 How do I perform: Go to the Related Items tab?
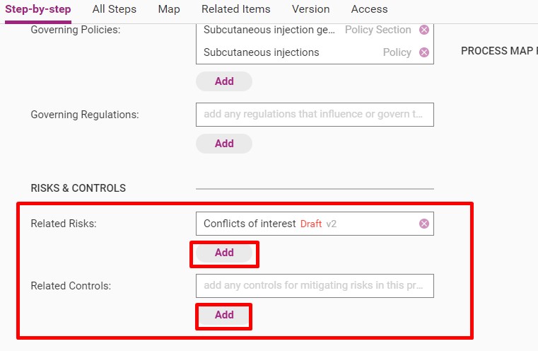235,9
